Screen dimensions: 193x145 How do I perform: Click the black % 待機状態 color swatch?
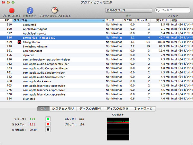tap(48, 129)
